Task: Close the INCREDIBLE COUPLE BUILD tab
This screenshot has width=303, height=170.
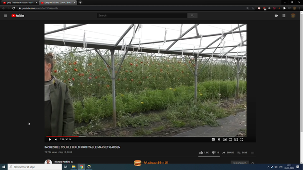Action: pos(74,3)
